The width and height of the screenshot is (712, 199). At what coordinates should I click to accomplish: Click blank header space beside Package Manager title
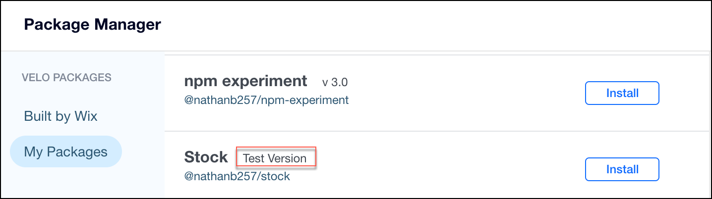(x=421, y=25)
